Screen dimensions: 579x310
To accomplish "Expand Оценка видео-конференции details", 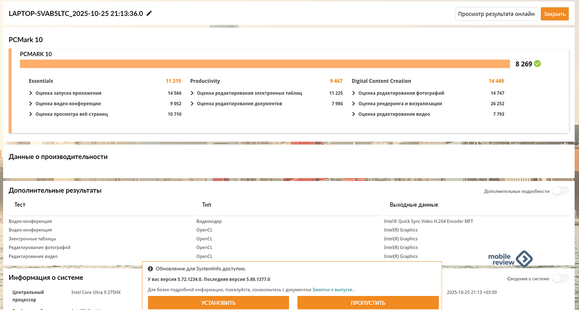I will (31, 104).
